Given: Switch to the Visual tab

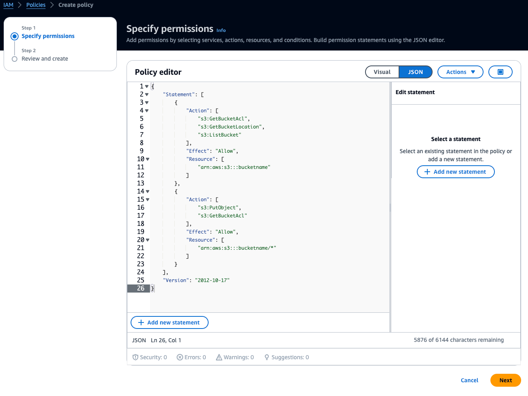Looking at the screenshot, I should [x=382, y=72].
